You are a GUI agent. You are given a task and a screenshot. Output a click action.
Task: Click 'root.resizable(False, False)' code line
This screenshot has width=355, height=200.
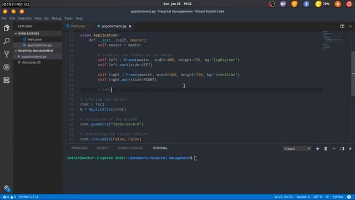(111, 139)
